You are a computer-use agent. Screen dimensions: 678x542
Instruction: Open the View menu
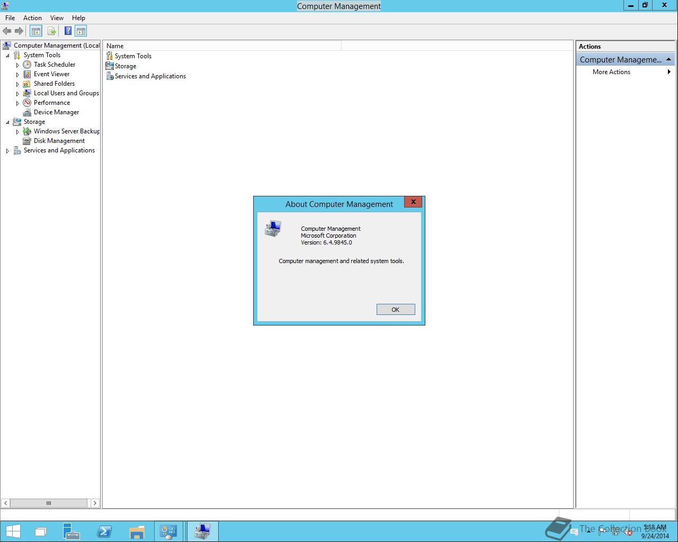pos(57,18)
